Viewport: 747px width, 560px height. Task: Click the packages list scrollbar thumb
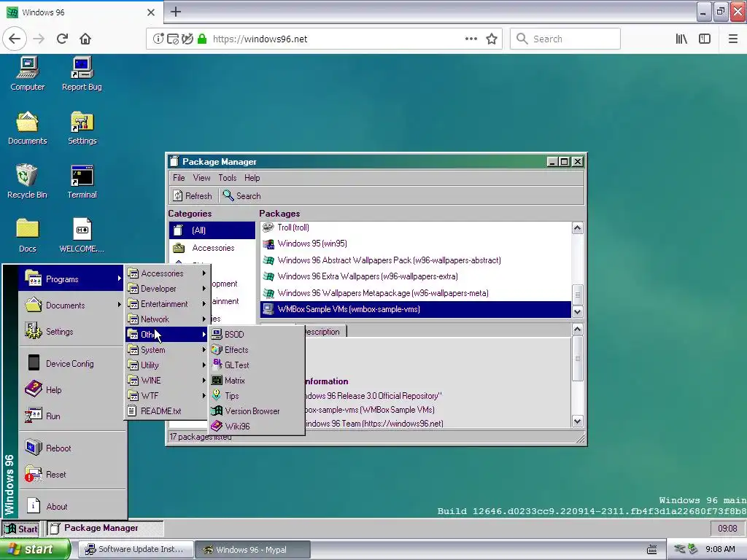point(578,295)
